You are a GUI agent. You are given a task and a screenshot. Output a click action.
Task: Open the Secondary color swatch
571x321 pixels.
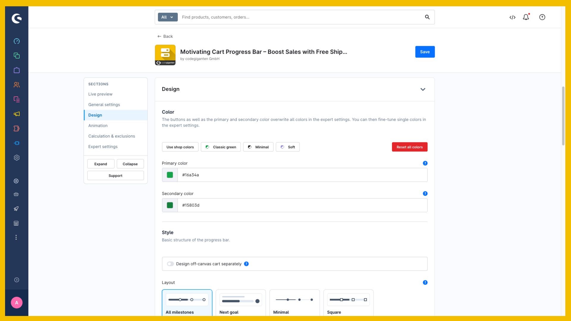(170, 205)
